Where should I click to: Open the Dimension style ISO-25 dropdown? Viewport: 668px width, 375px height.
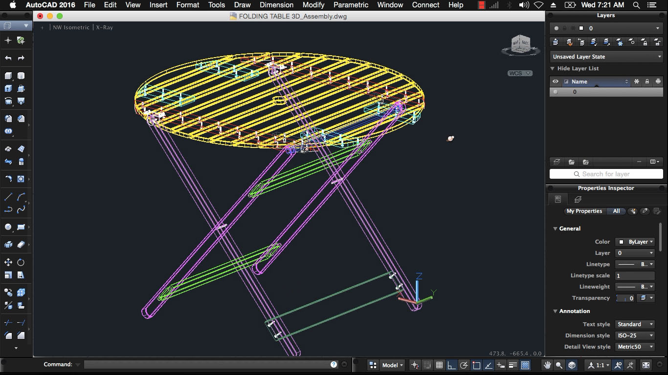635,335
